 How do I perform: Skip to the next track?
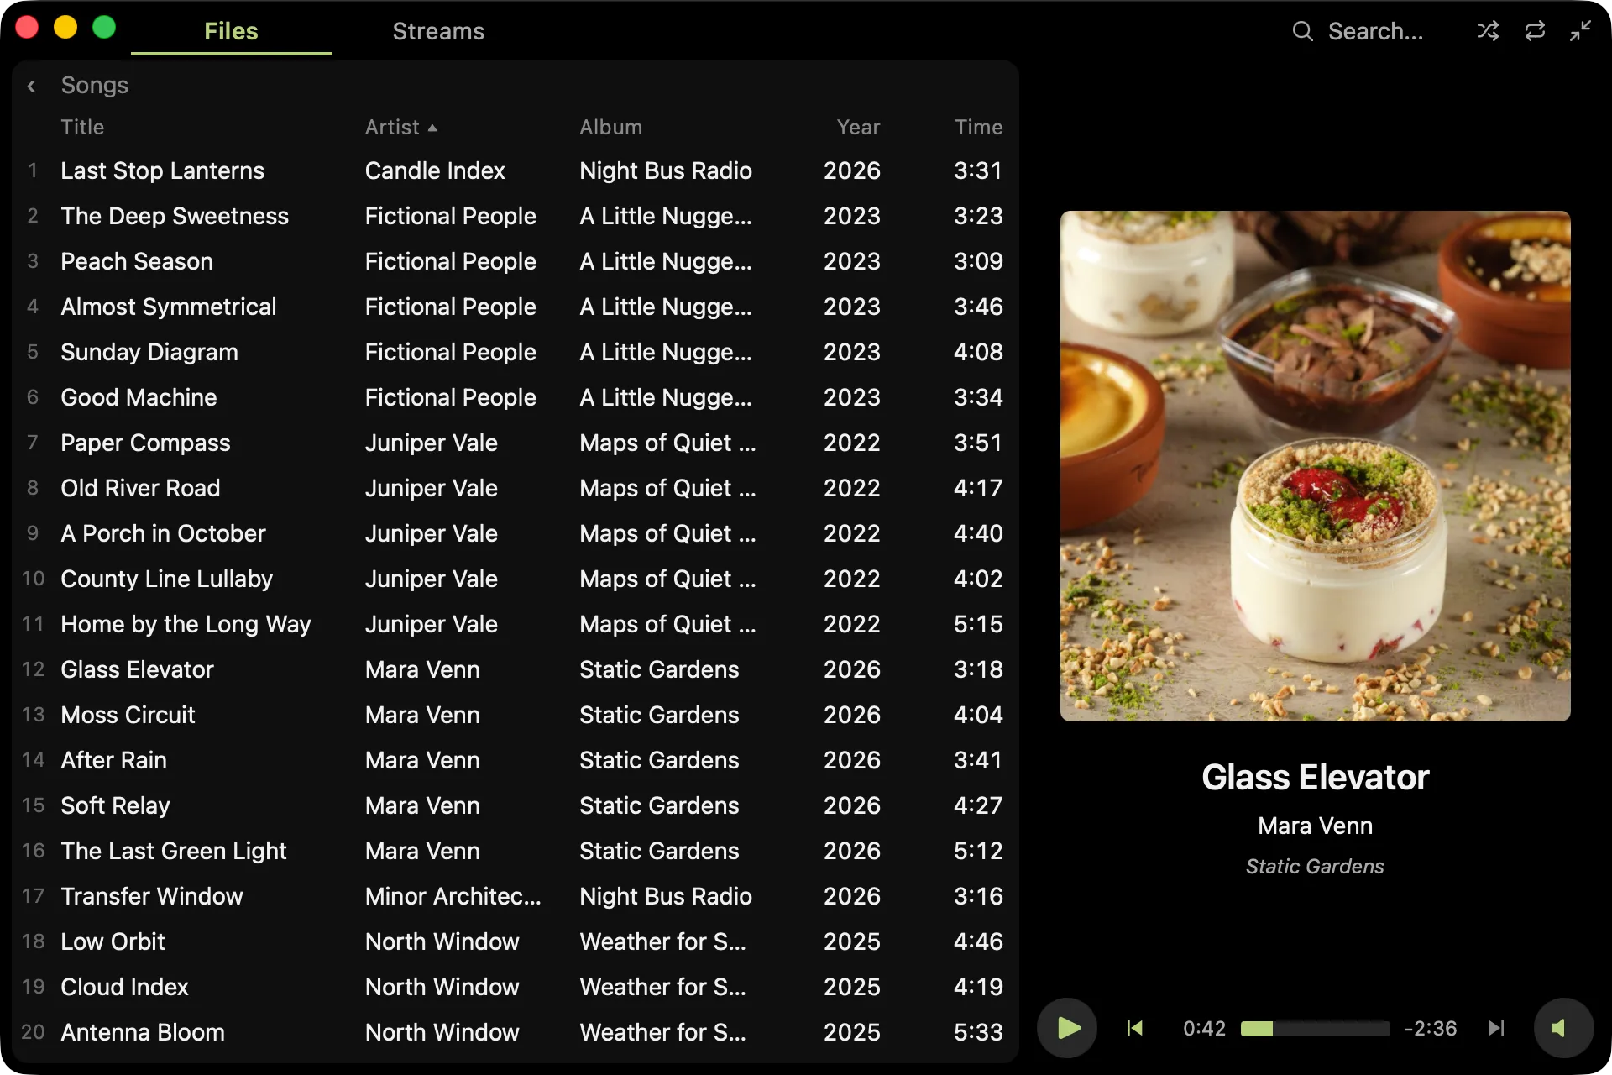[x=1496, y=1028]
